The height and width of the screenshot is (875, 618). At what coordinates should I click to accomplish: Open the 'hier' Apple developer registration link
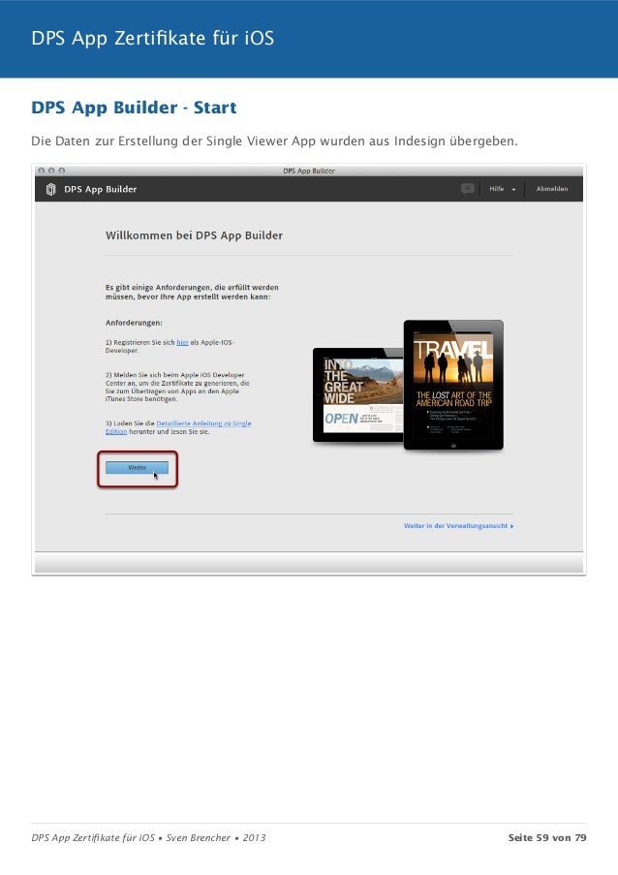(182, 342)
